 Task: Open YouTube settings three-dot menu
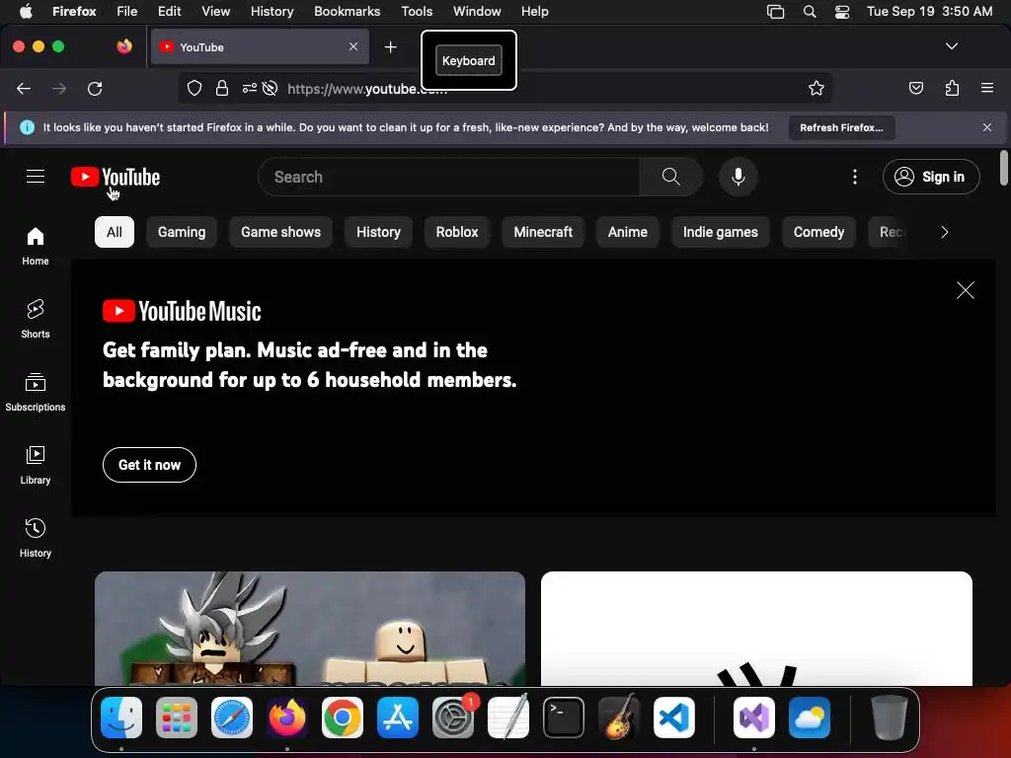(855, 177)
